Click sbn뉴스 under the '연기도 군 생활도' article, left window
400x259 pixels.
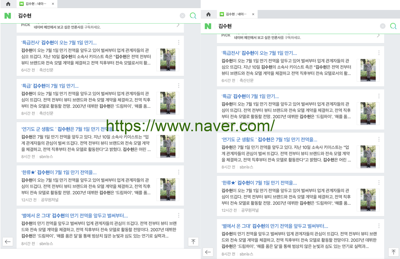46,157
